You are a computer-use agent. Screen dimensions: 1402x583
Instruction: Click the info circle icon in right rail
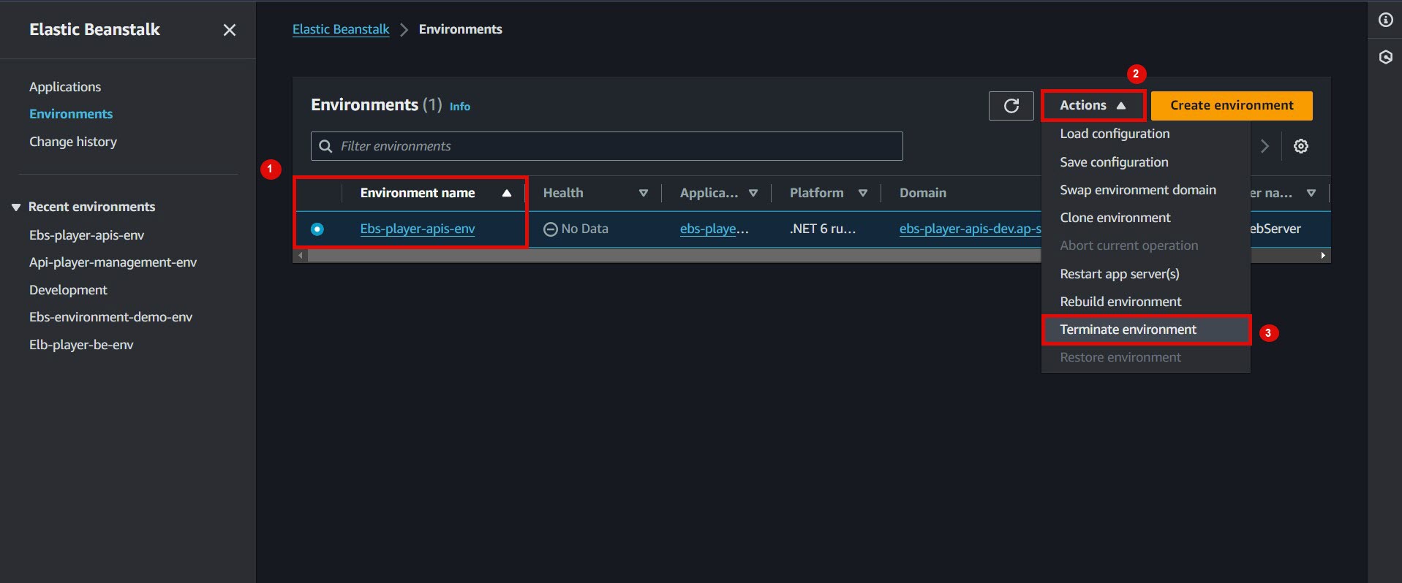tap(1385, 20)
